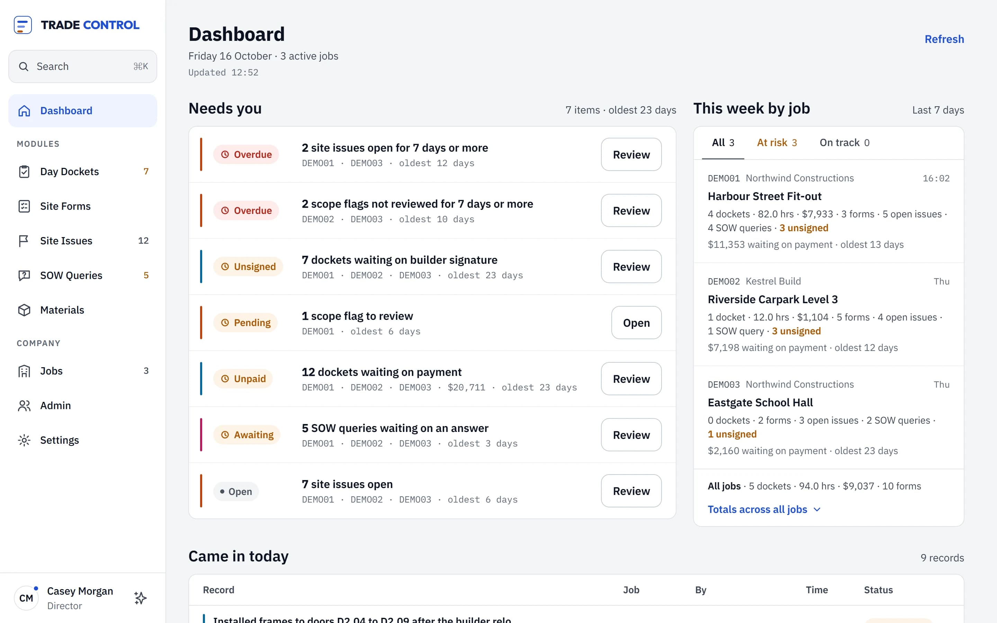
Task: Click the Trade Control logo icon
Action: (x=23, y=25)
